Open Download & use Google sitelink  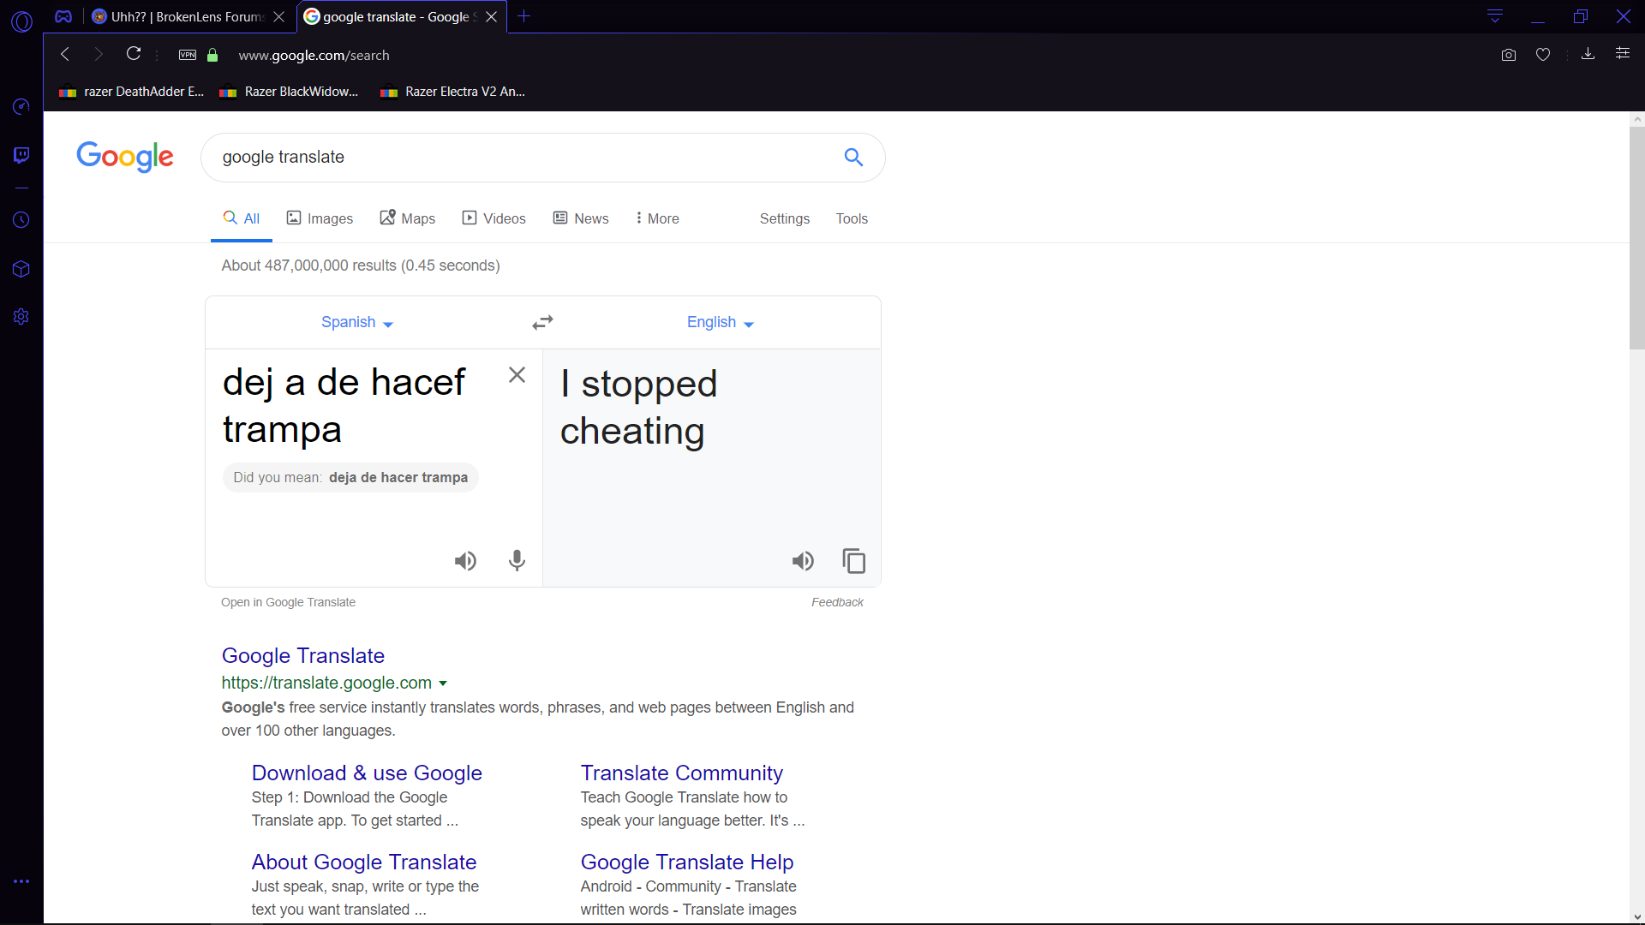(x=367, y=773)
